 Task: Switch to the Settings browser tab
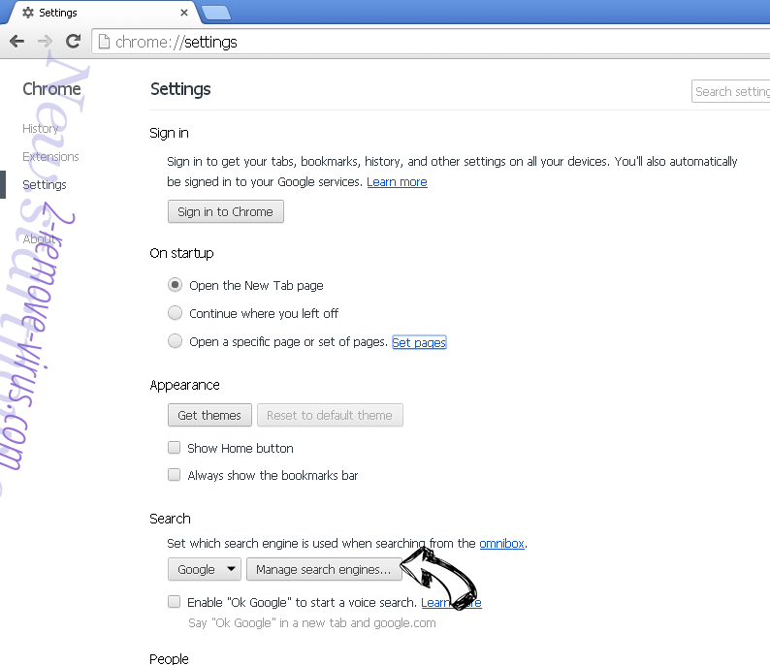[101, 13]
